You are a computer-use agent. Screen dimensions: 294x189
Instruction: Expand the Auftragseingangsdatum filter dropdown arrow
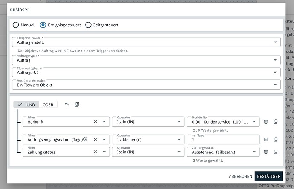pos(104,139)
